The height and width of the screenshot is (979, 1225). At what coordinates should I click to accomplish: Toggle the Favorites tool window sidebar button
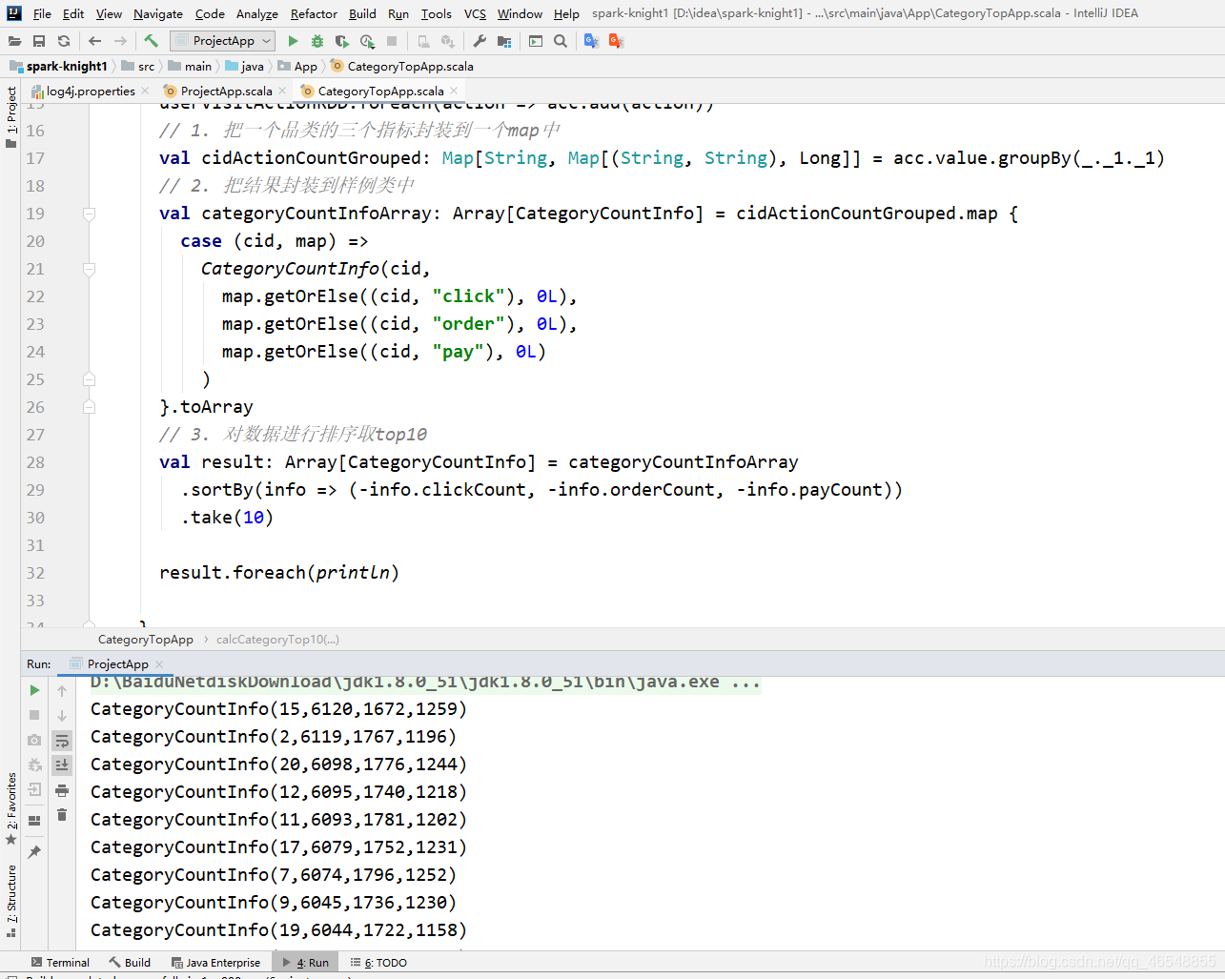tap(10, 808)
